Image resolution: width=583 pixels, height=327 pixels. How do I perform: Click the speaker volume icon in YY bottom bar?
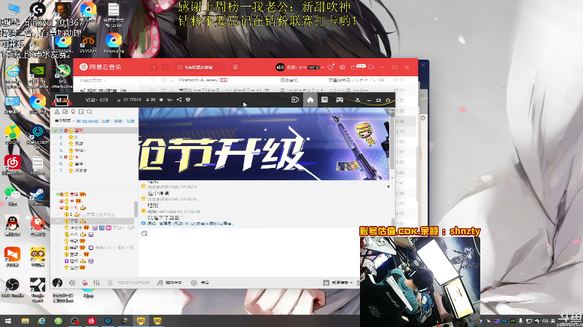tap(72, 283)
